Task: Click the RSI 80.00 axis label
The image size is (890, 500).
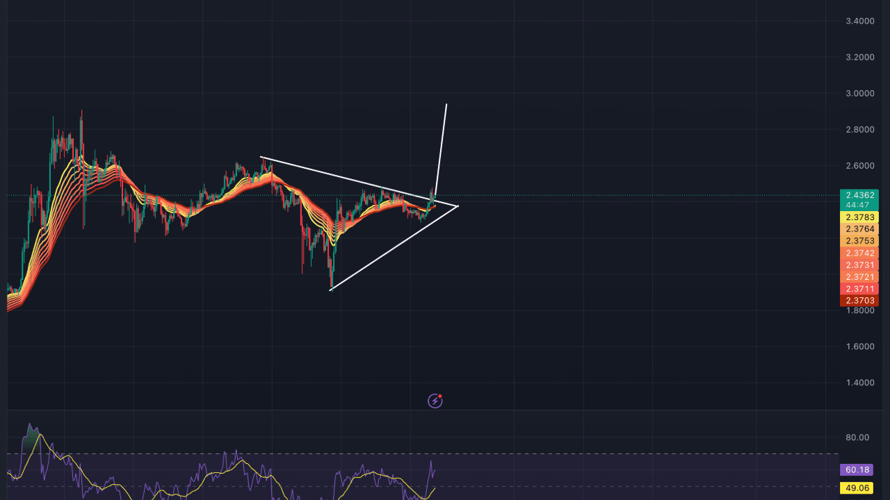Action: (857, 437)
